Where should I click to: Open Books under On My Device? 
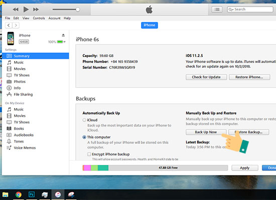click(x=19, y=128)
